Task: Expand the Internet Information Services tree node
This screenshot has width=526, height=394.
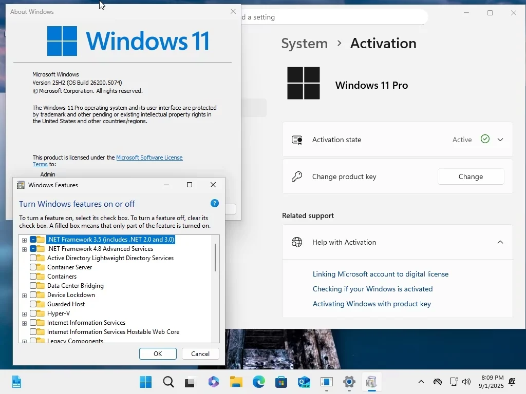Action: click(24, 323)
